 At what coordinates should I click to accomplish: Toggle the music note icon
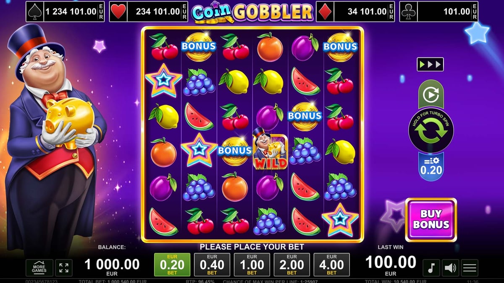pos(431,267)
